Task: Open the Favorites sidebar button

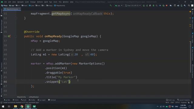Action: pos(1,92)
